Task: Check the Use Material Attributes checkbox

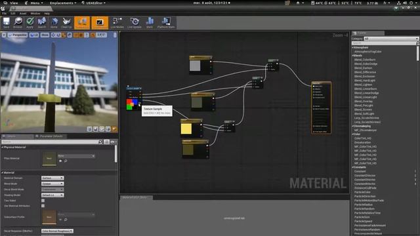Action: point(43,206)
